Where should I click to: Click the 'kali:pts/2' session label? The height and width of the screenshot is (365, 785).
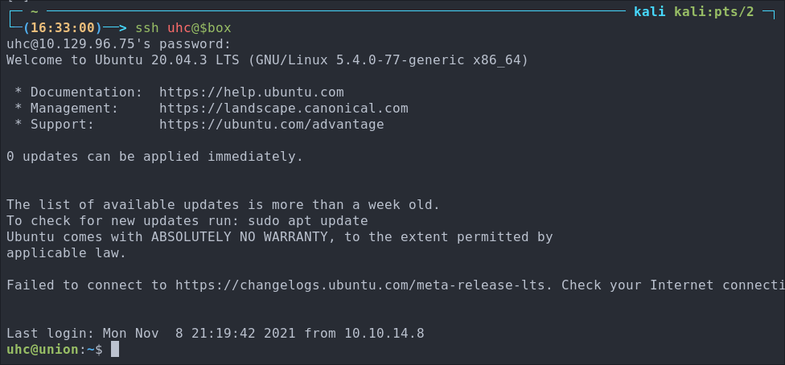pyautogui.click(x=714, y=12)
